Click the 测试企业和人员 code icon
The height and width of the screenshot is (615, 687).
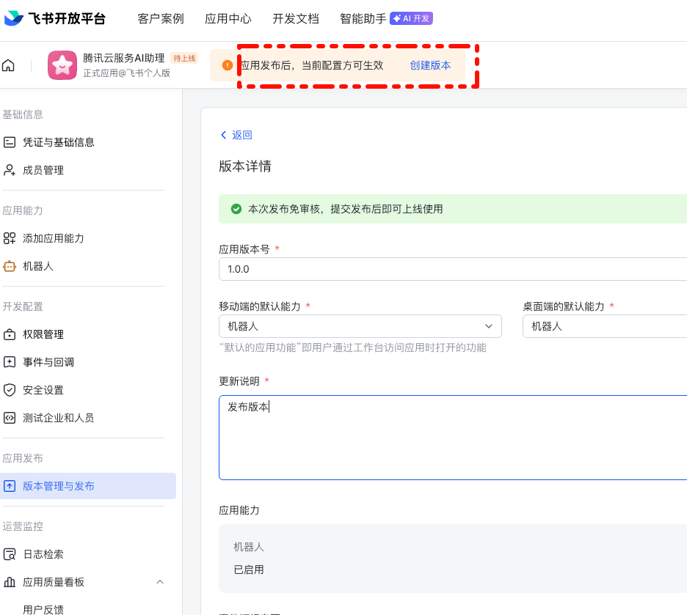coord(10,418)
